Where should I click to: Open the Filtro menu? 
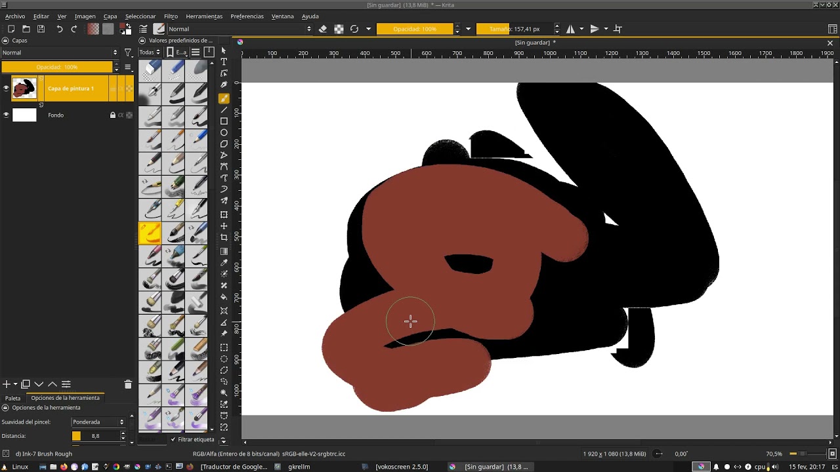pyautogui.click(x=171, y=16)
